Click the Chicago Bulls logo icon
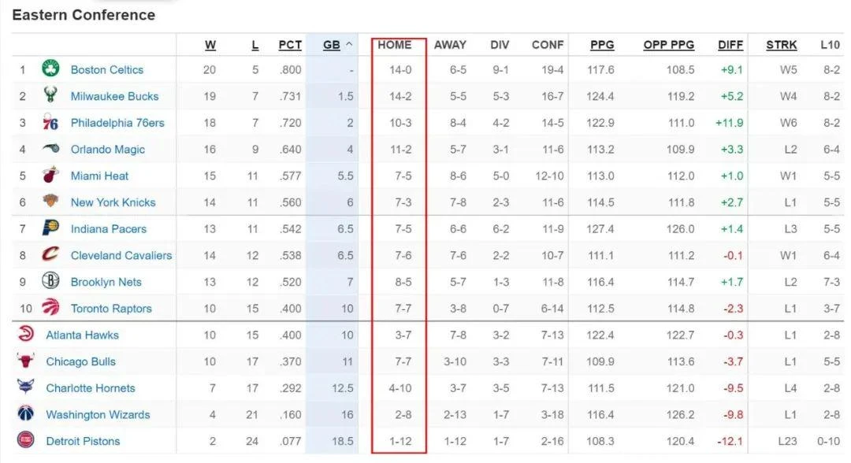Screen dimensions: 851x463 25,361
